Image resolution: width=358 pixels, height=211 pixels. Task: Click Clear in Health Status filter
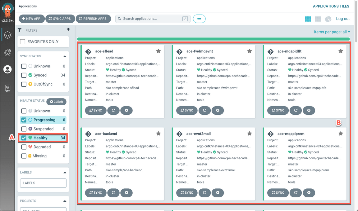57,102
